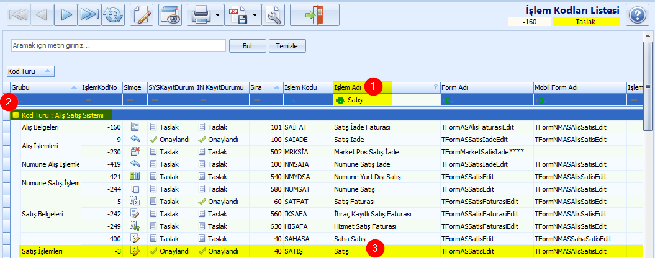Viewport: 655px width, 258px height.
Task: Click the SATFAT code cell
Action: [308, 202]
